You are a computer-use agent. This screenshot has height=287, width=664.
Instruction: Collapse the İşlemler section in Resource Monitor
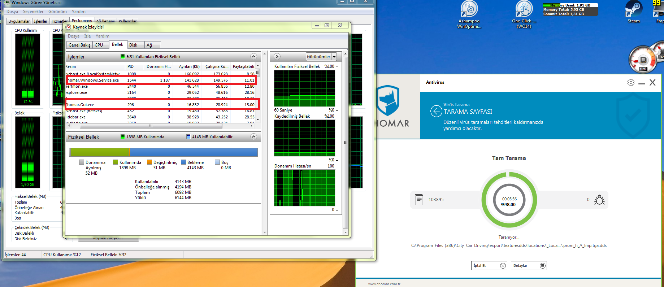tap(253, 57)
